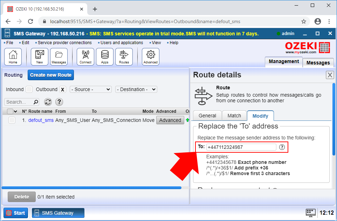Click the Any_SMS_Connection cell
The width and height of the screenshot is (337, 221).
coord(117,120)
